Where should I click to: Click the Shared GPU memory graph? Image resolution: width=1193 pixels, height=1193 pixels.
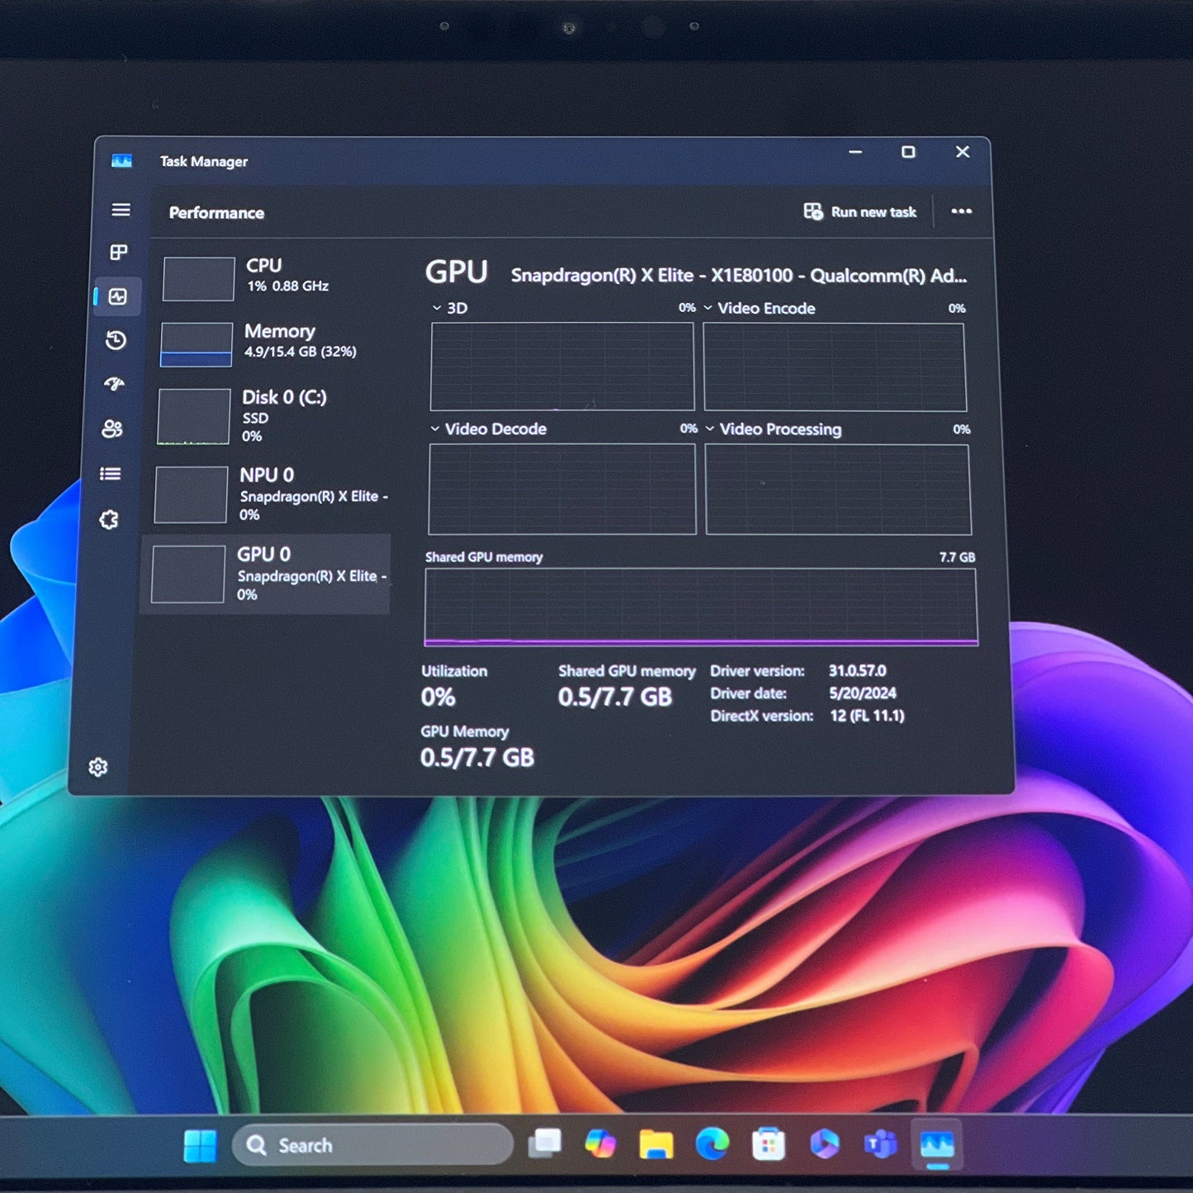click(701, 607)
